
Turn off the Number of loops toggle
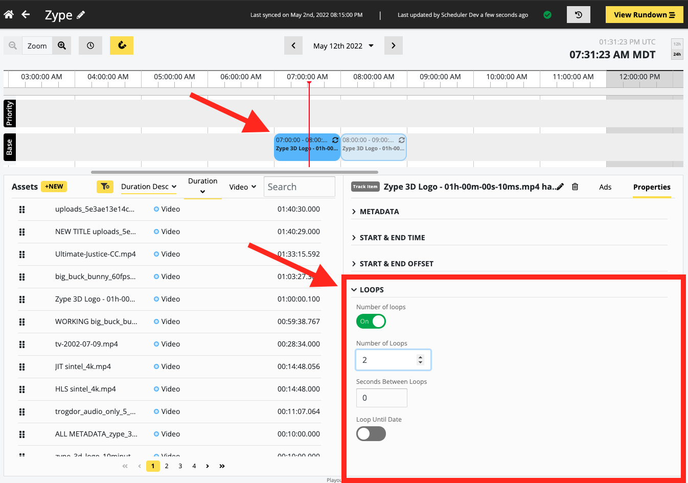371,321
